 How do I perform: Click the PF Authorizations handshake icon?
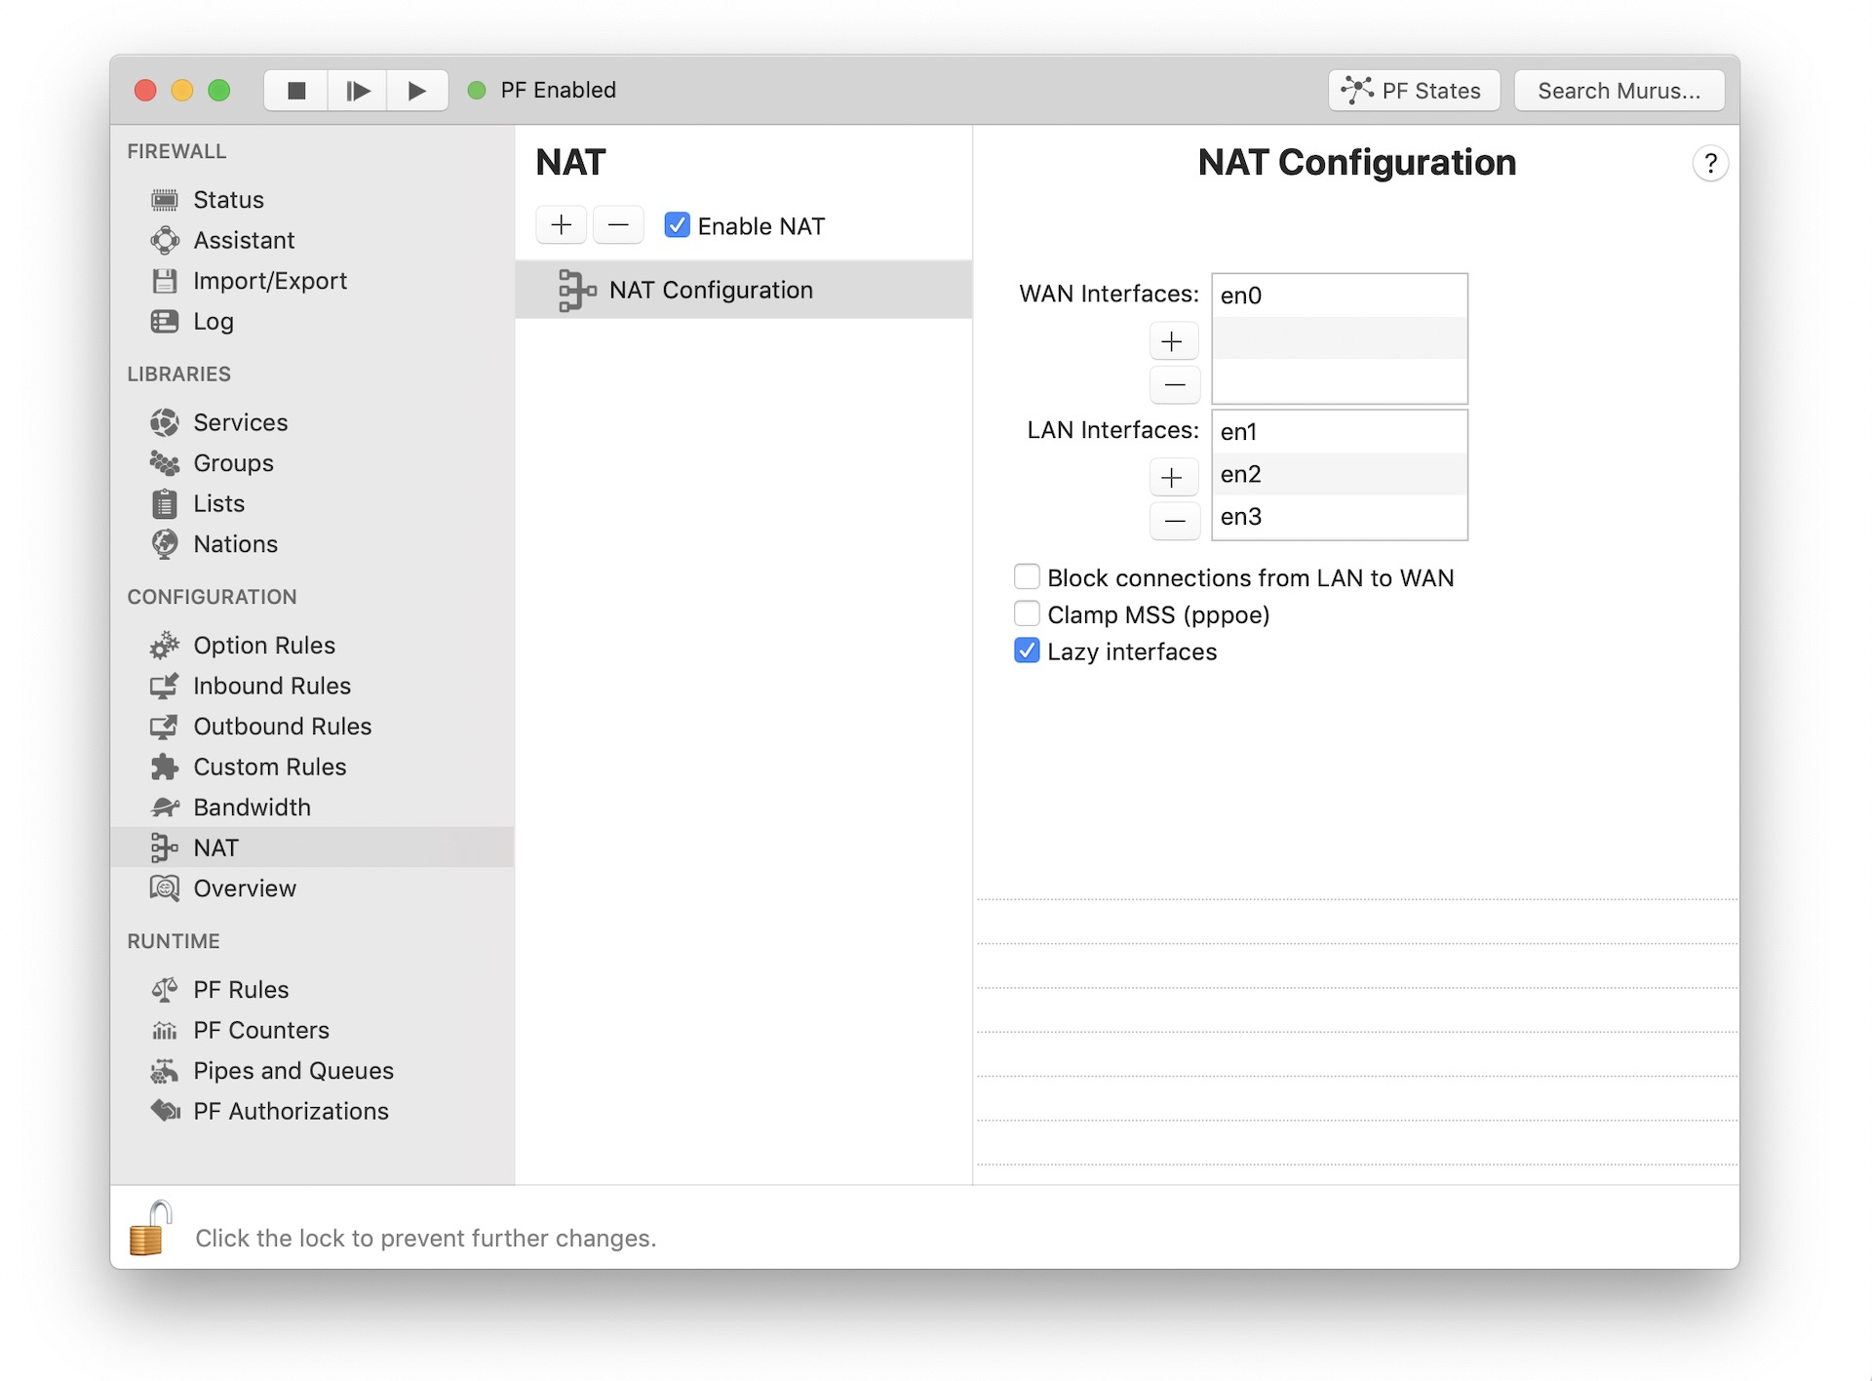[165, 1111]
